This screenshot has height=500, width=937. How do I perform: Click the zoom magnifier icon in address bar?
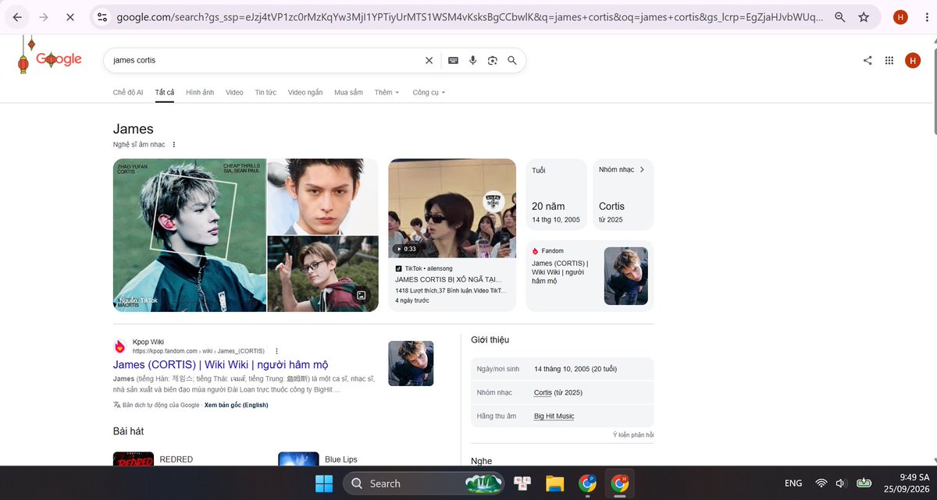click(839, 16)
